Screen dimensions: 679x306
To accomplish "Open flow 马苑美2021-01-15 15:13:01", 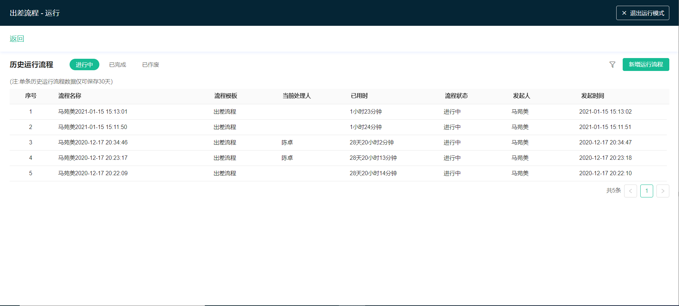I will (x=93, y=111).
